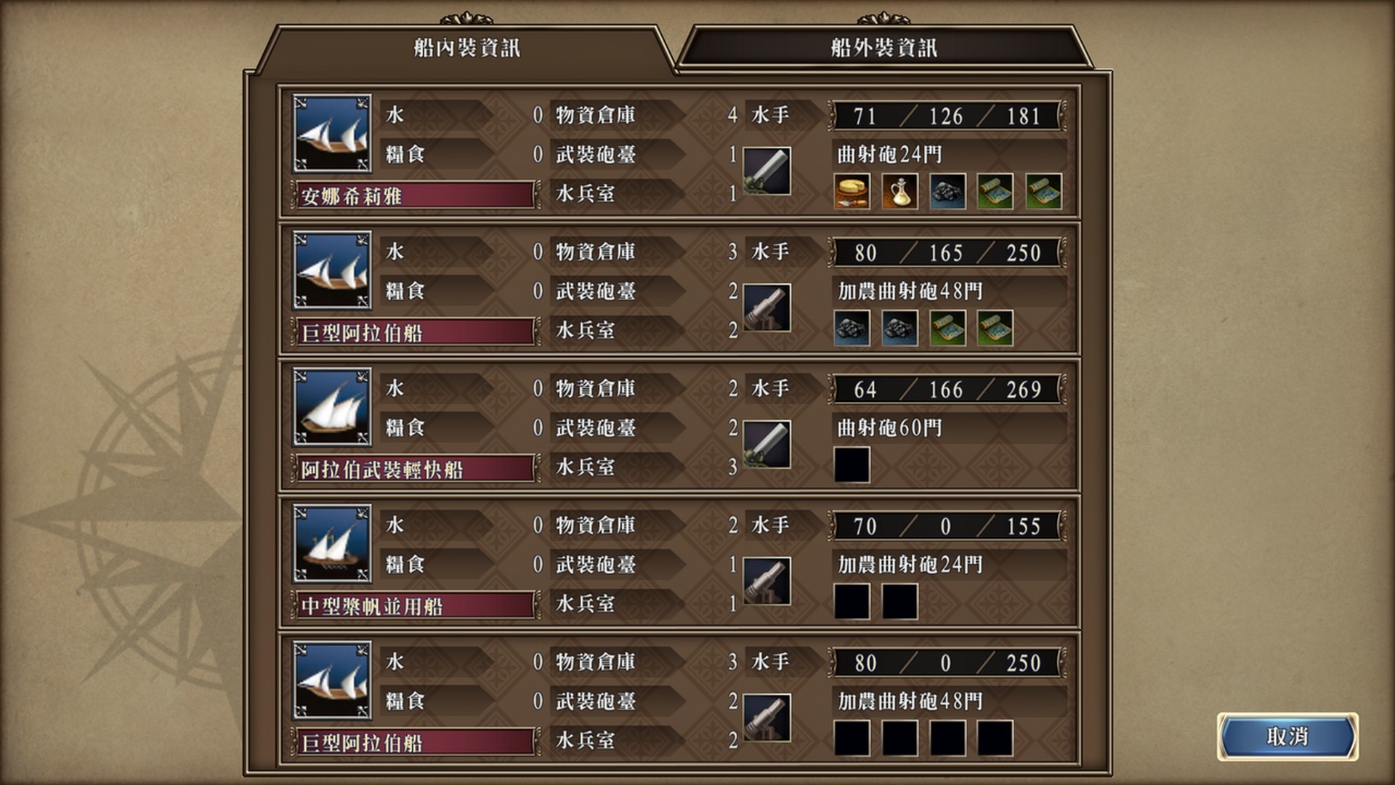This screenshot has height=785, width=1395.
Task: Click the oil jug cargo icon
Action: click(899, 192)
